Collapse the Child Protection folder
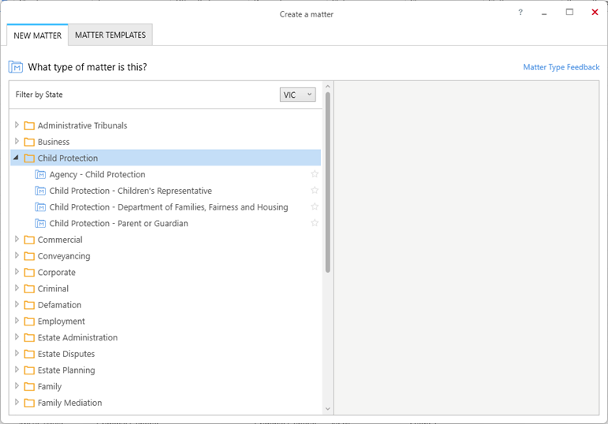This screenshot has width=608, height=424. click(x=17, y=158)
